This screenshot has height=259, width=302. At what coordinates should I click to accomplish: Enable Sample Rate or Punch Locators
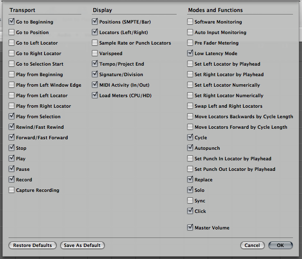point(95,43)
